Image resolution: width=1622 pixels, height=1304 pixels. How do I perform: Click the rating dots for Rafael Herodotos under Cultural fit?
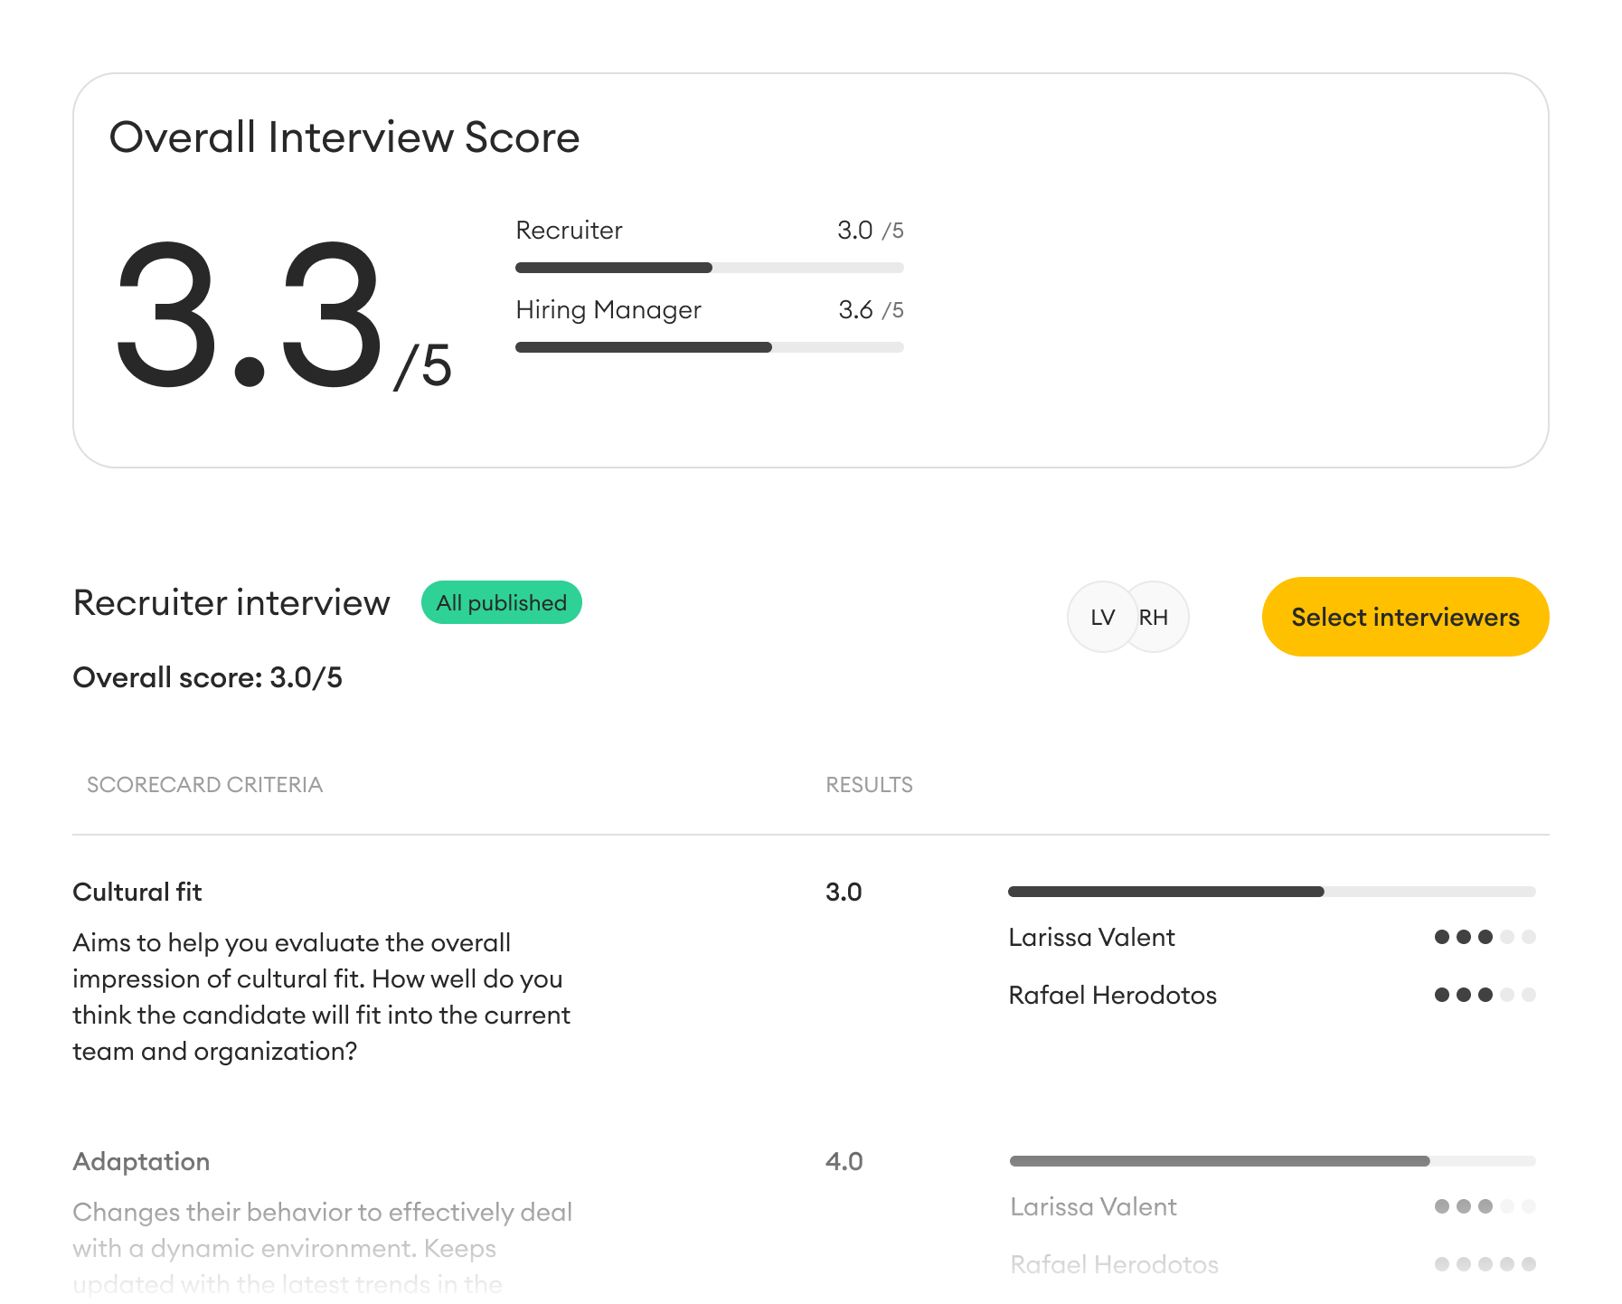click(x=1484, y=995)
